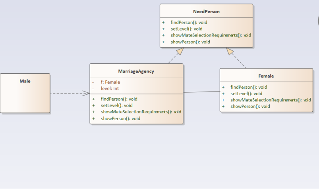Select showPerson() method in Female class
This screenshot has height=189, width=319.
[x=250, y=106]
